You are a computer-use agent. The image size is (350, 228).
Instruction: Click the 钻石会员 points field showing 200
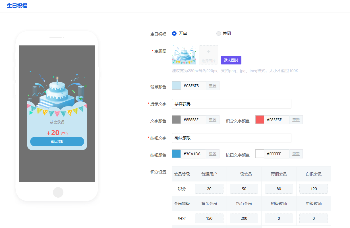(x=244, y=218)
